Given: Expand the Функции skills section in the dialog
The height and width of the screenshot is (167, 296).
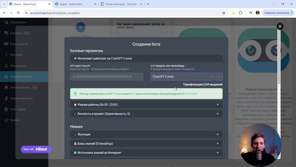Looking at the screenshot, I should click(x=146, y=135).
